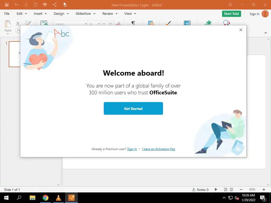The width and height of the screenshot is (271, 203).
Task: Click the Shapes icon in ribbon
Action: [x=151, y=23]
